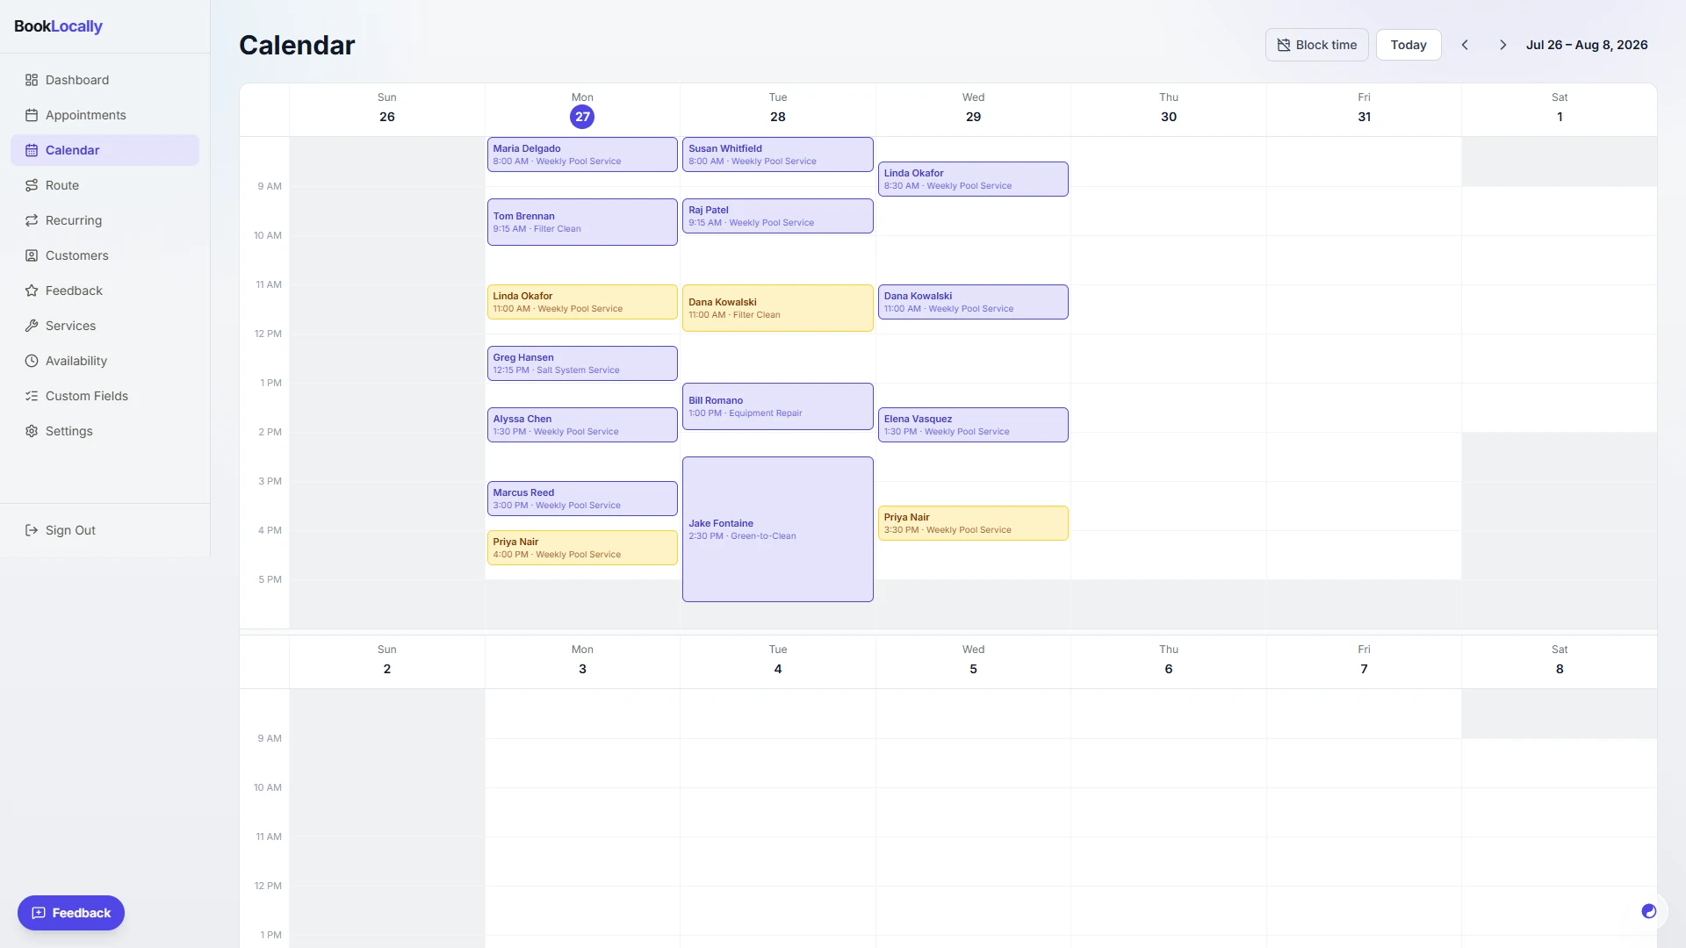This screenshot has height=948, width=1686.
Task: Select Thursday 30 date header
Action: tap(1169, 110)
